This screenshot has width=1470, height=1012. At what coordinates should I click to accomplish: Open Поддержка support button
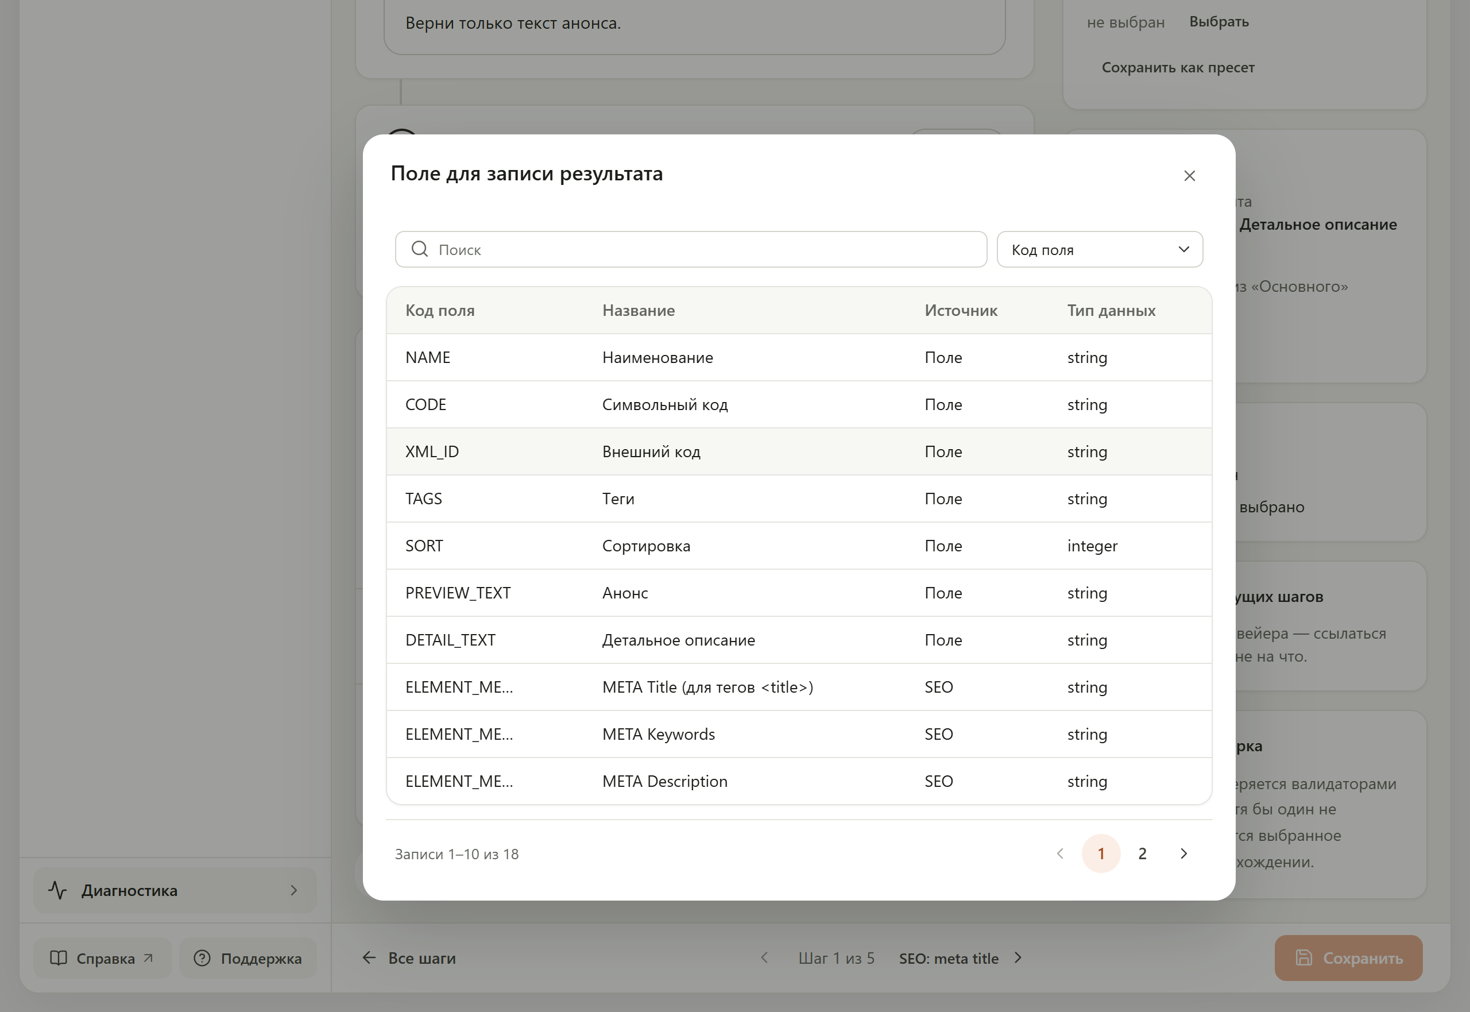(247, 958)
